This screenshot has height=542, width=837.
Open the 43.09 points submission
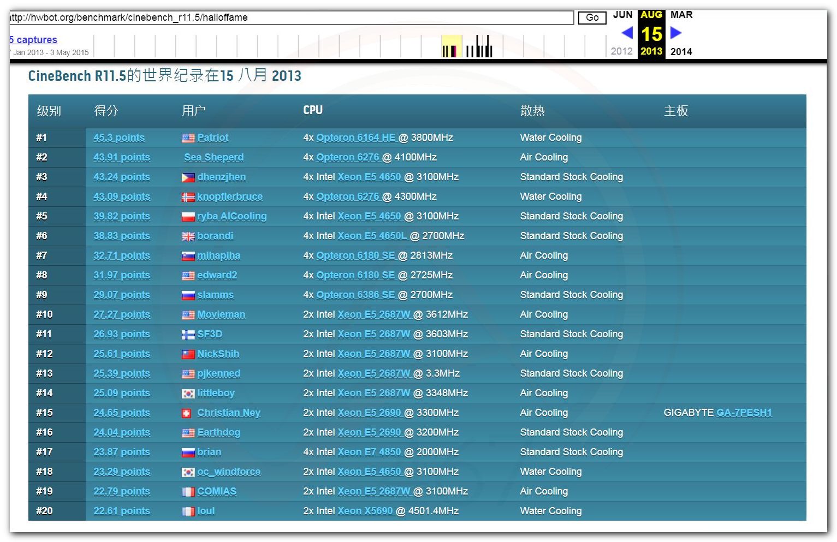tap(122, 196)
